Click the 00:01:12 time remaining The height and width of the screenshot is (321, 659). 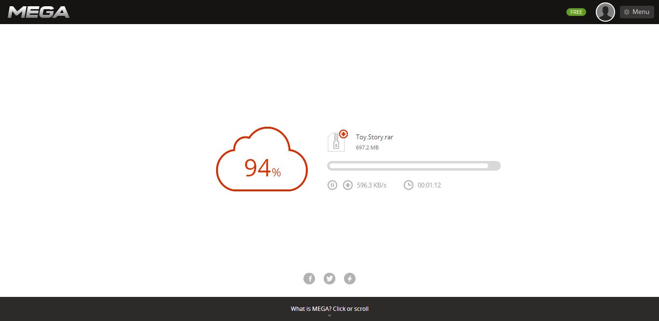(429, 185)
